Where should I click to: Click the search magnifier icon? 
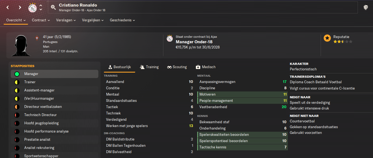click(53, 7)
